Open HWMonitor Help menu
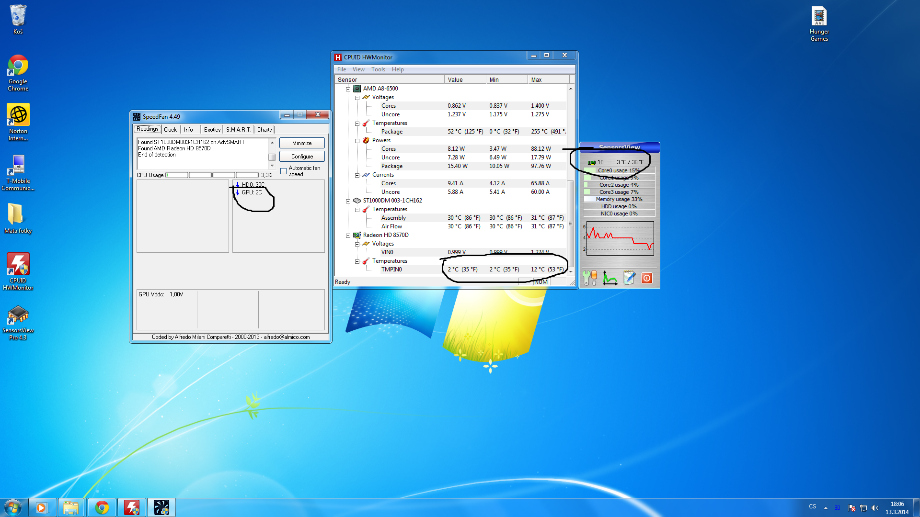Viewport: 920px width, 517px height. (x=398, y=69)
